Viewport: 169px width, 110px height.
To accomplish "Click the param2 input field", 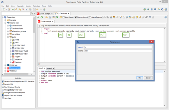I will (118, 51).
